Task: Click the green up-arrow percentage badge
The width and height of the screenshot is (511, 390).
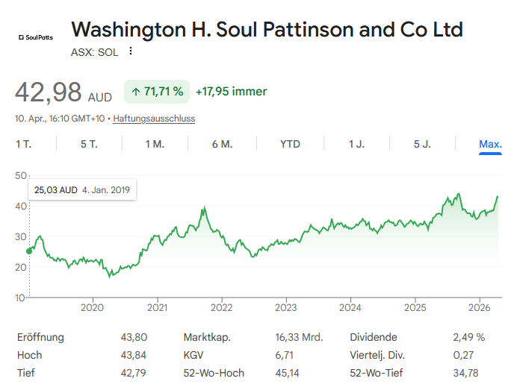Action: (157, 92)
